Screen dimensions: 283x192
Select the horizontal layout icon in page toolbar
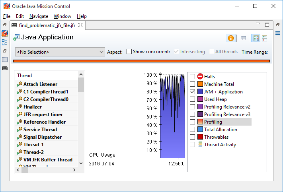pyautogui.click(x=264, y=38)
